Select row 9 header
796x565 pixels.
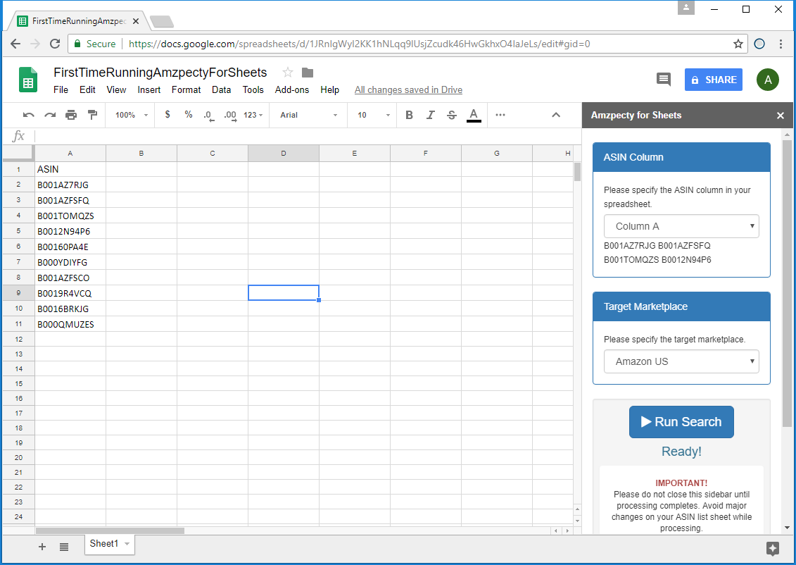(x=18, y=292)
